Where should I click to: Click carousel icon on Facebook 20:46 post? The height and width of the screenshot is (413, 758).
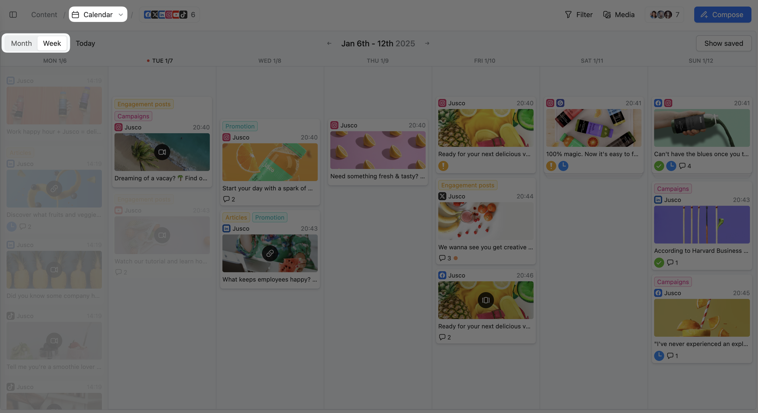point(485,300)
